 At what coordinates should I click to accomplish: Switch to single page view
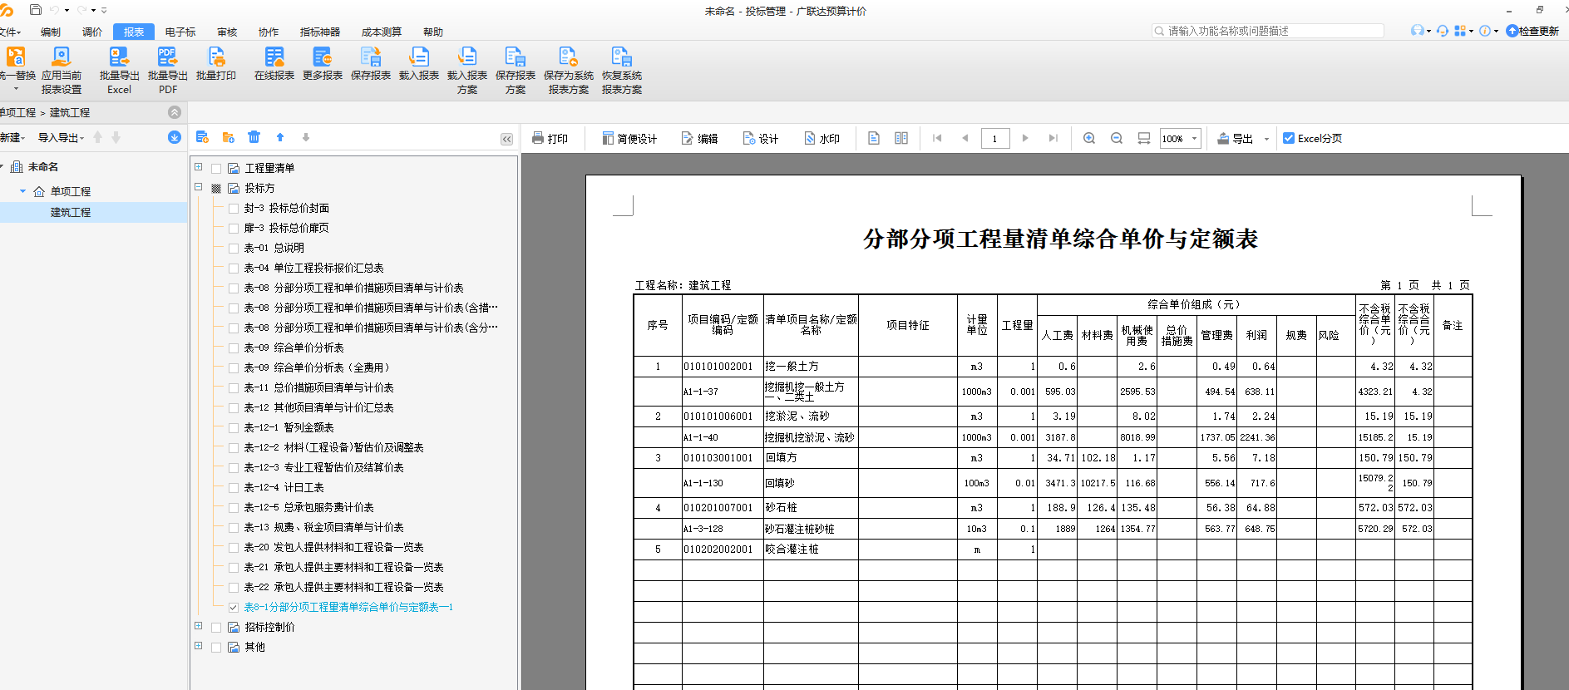point(874,138)
